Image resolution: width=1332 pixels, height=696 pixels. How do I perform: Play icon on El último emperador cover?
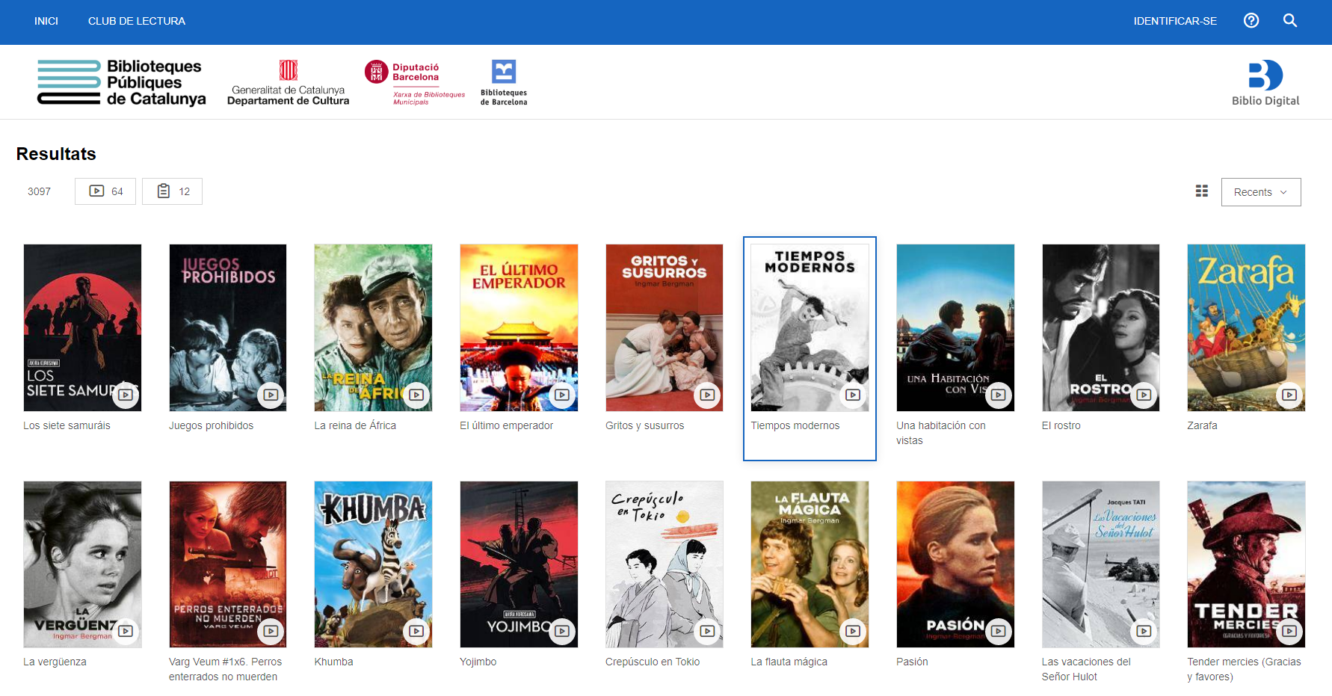pos(562,395)
